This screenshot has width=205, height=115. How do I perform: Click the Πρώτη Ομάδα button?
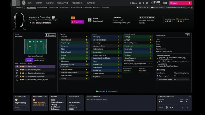(x=157, y=8)
